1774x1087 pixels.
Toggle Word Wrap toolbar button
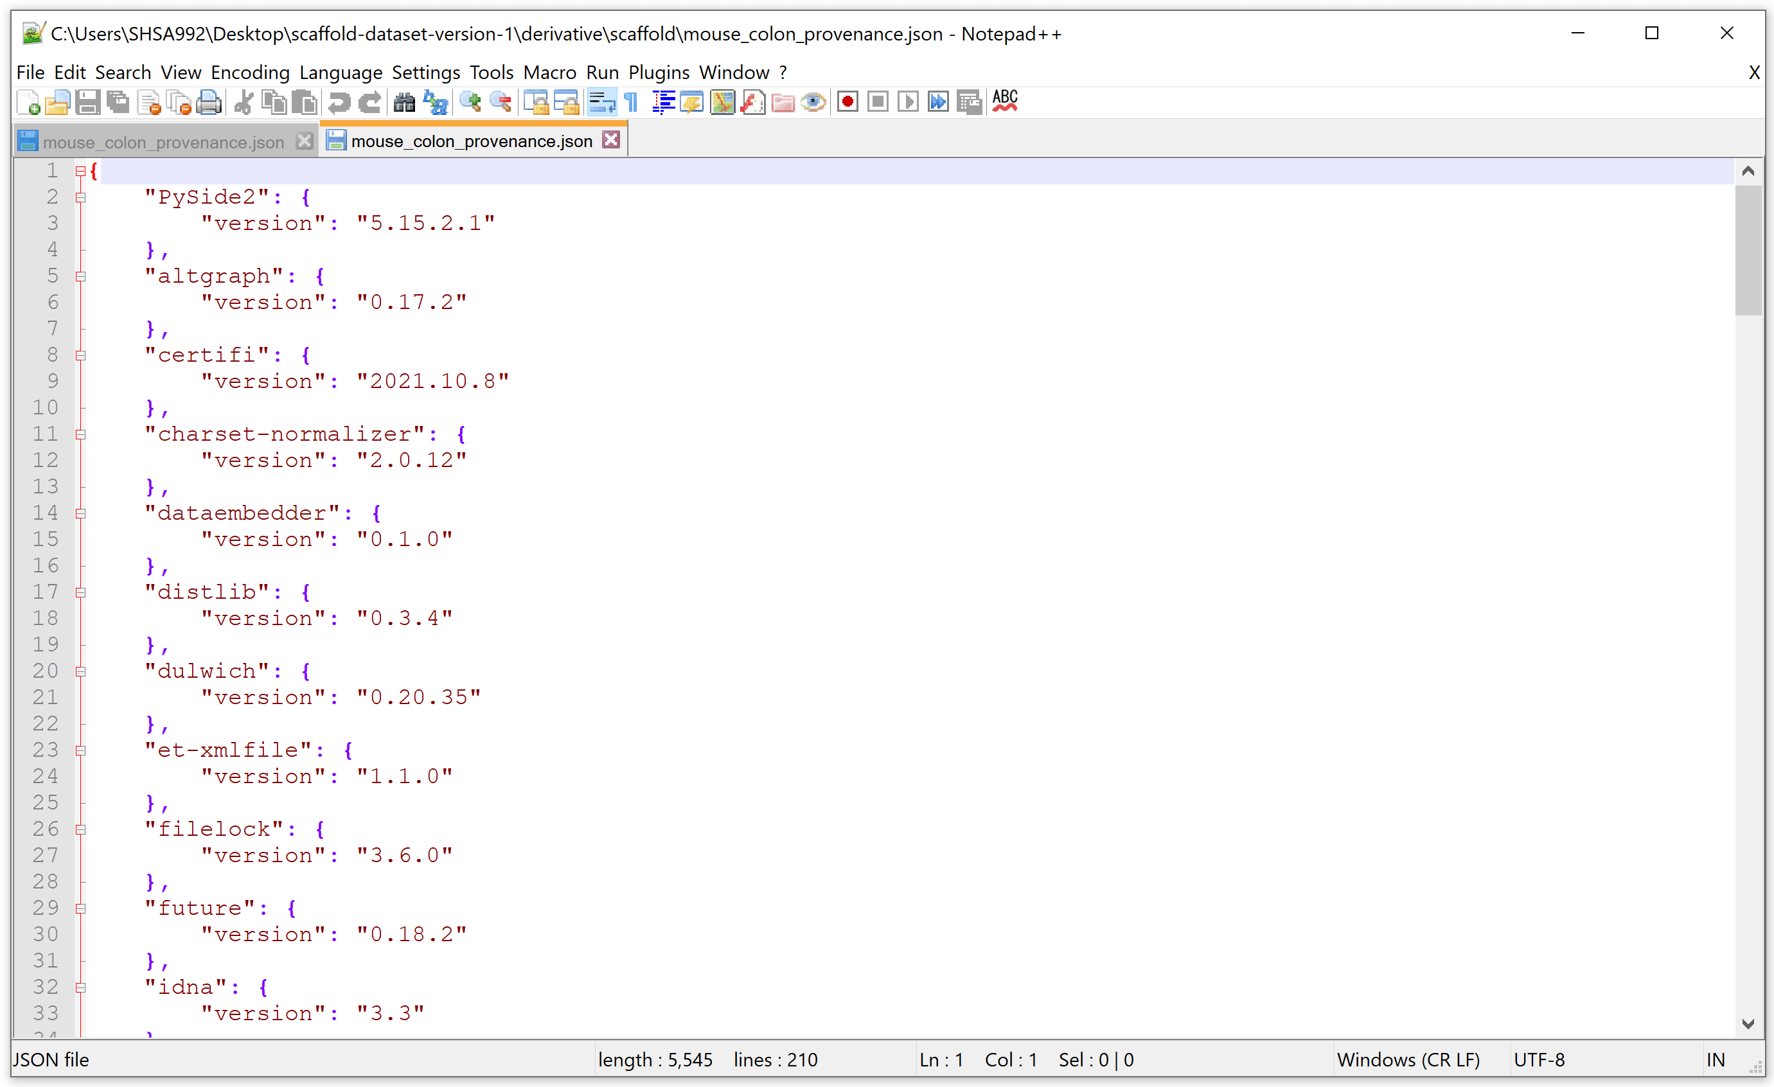pyautogui.click(x=601, y=102)
